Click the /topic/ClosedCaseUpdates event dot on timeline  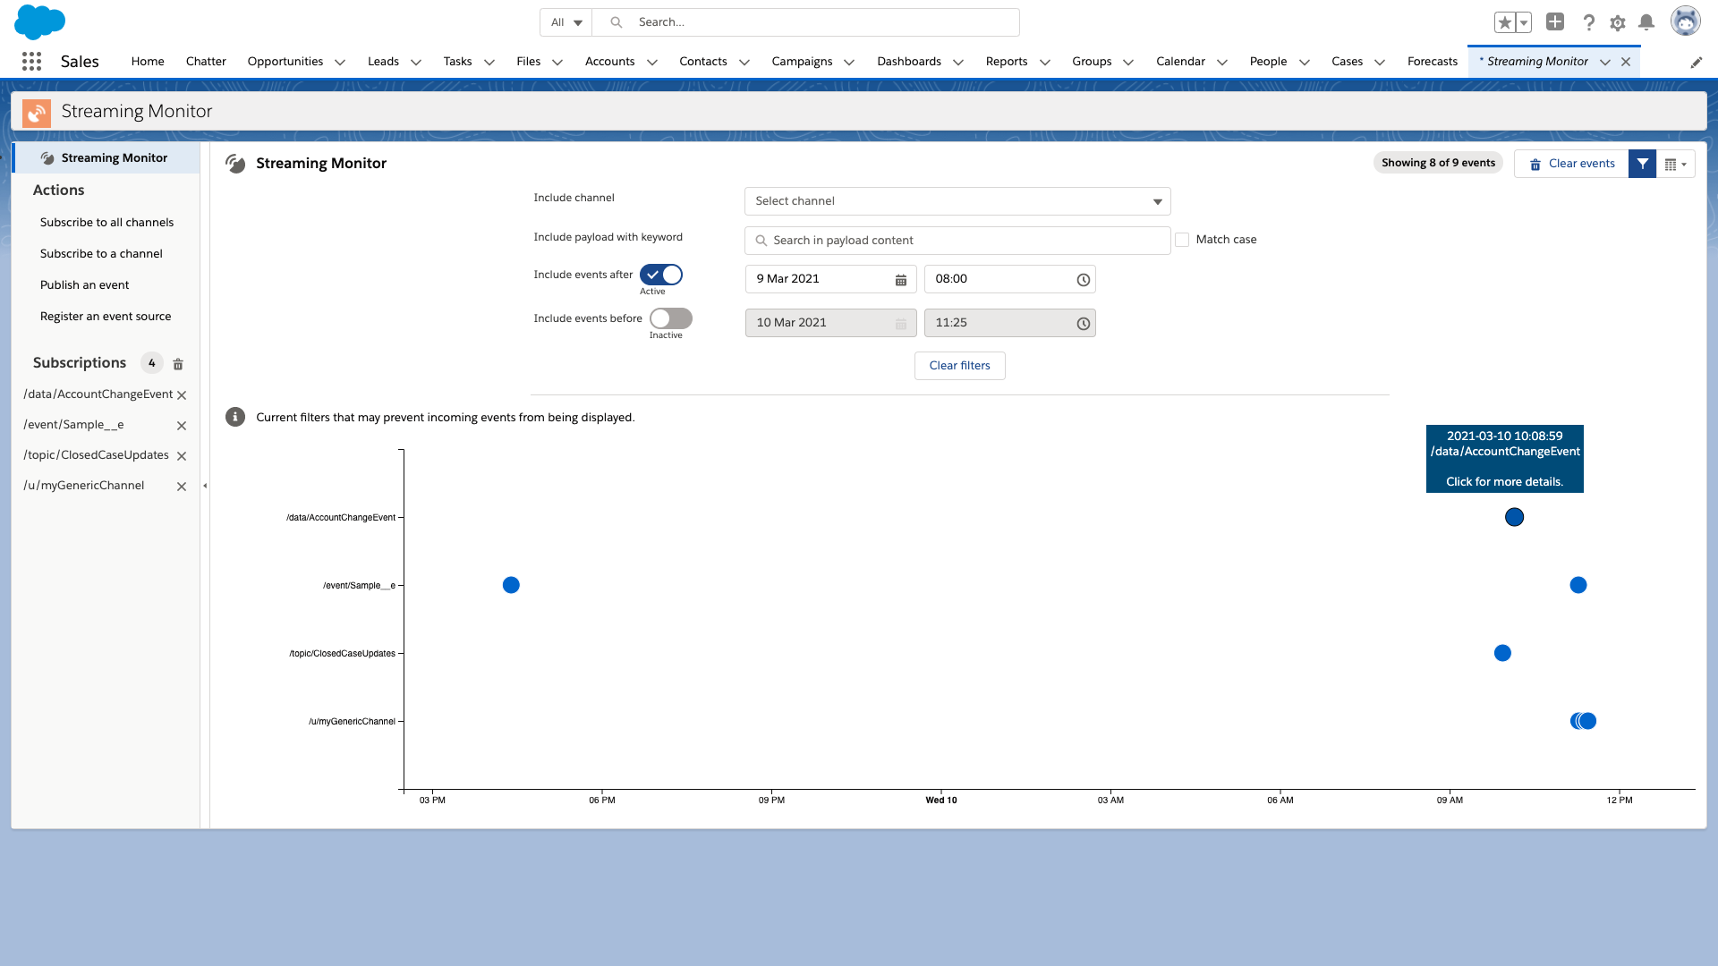[1502, 653]
